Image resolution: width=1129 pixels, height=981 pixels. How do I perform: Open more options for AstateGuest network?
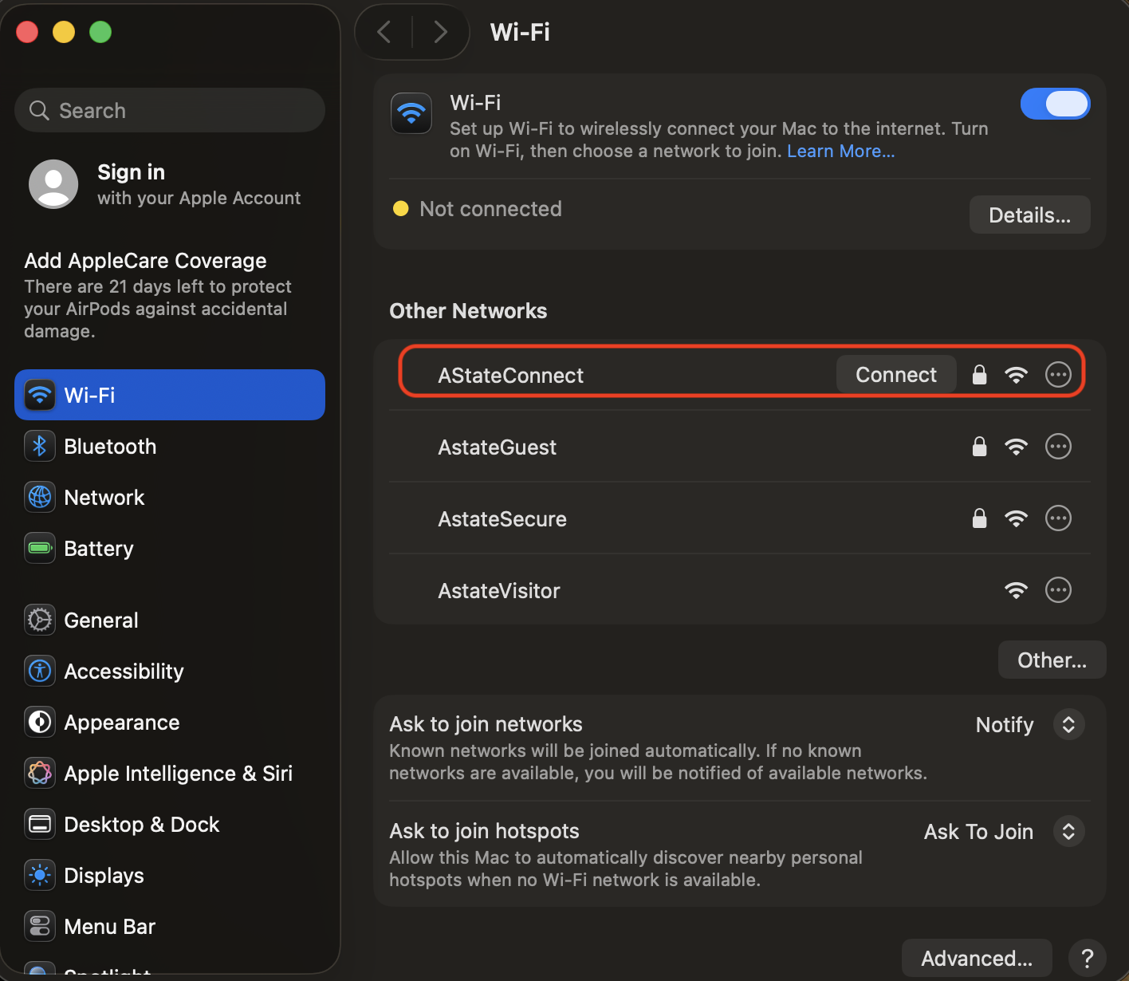pyautogui.click(x=1058, y=447)
